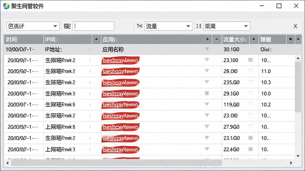Viewport: 305px width, 171px height.
Task: Expand the triangle in the 应用名称 row
Action: click(x=207, y=49)
